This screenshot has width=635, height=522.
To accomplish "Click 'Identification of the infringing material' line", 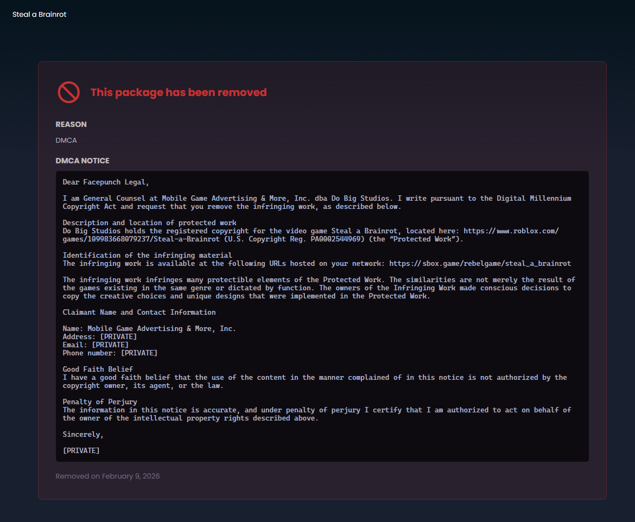I will coord(148,255).
